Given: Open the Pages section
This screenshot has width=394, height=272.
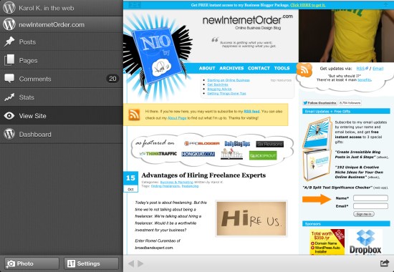Looking at the screenshot, I should click(62, 60).
